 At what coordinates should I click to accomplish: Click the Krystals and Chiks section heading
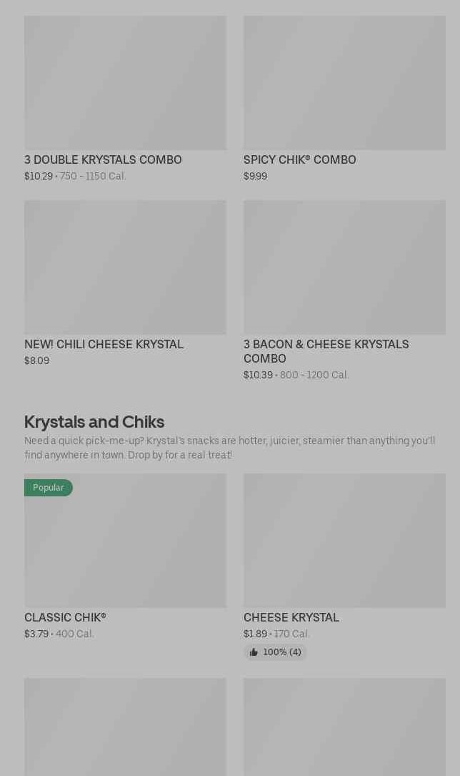[x=94, y=422]
